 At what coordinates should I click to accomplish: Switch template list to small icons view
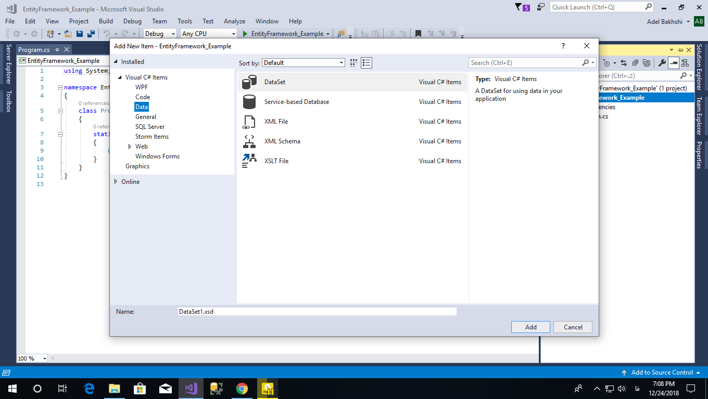click(x=353, y=62)
